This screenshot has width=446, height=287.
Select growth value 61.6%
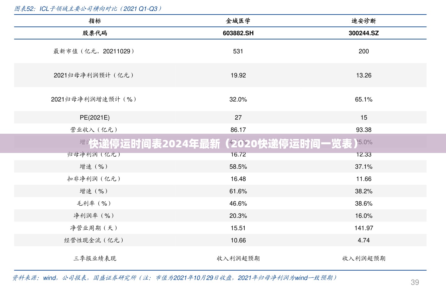[238, 191]
